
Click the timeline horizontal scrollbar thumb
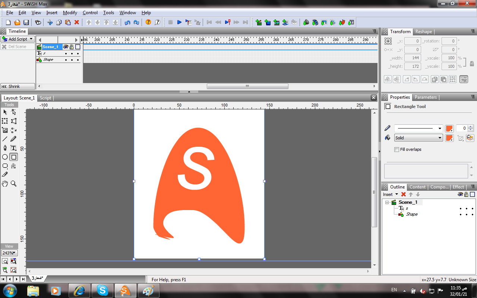247,86
